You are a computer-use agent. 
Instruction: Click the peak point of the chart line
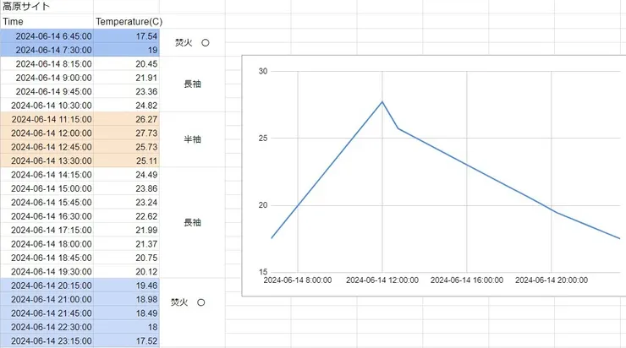pyautogui.click(x=382, y=101)
